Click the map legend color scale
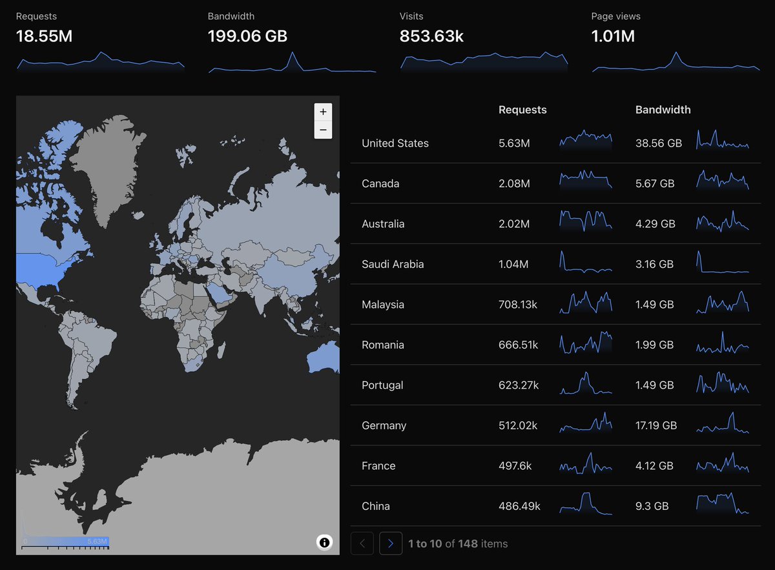775x570 pixels. [65, 542]
